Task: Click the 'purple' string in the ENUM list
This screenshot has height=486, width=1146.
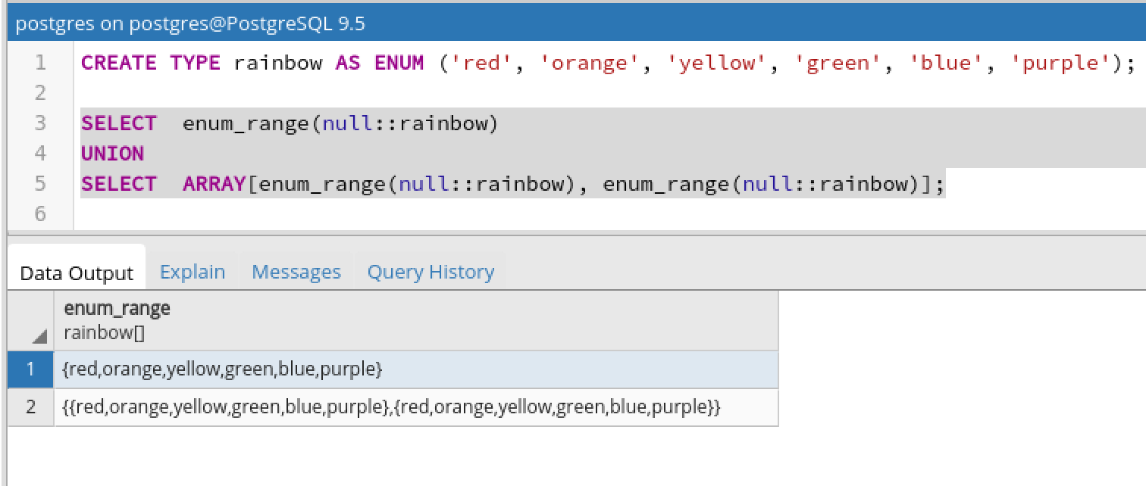Action: coord(1060,63)
